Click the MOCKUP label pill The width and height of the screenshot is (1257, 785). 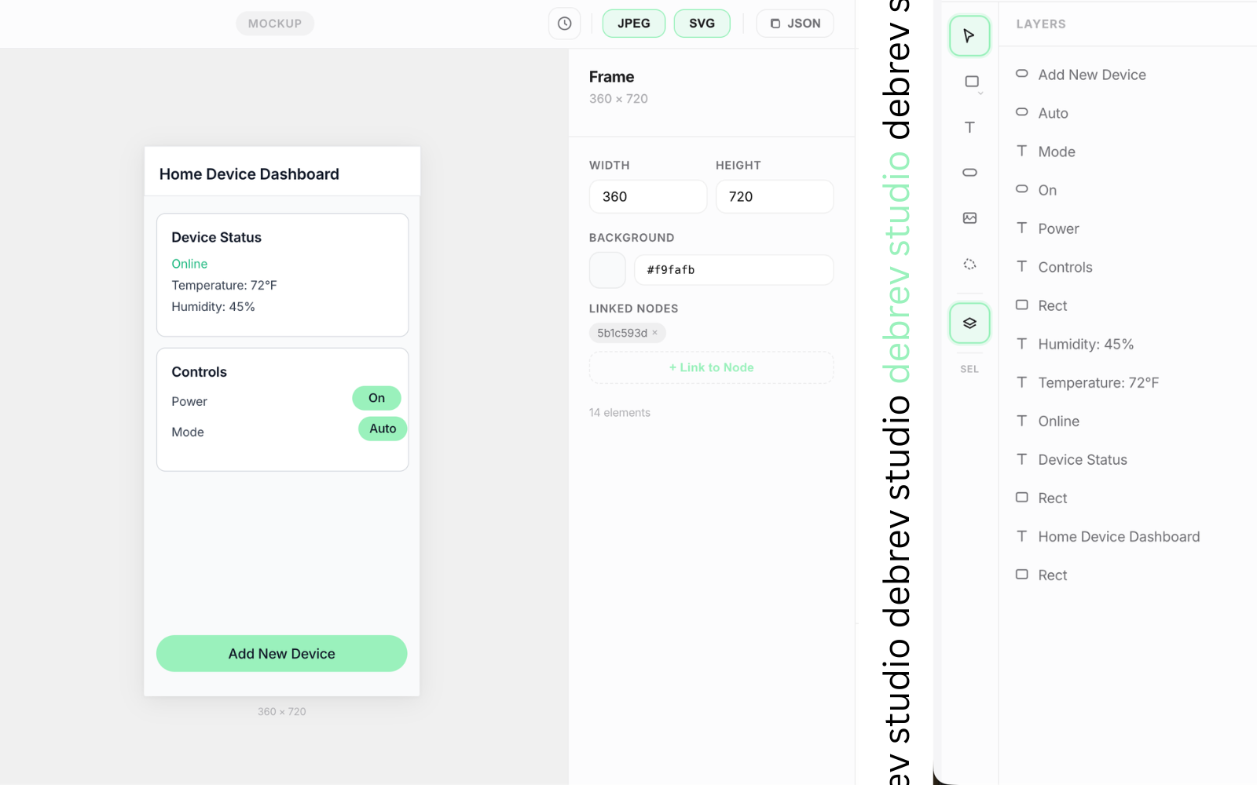coord(275,24)
